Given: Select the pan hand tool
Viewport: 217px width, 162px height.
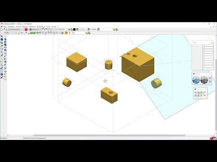Looking at the screenshot, I should [46, 33].
